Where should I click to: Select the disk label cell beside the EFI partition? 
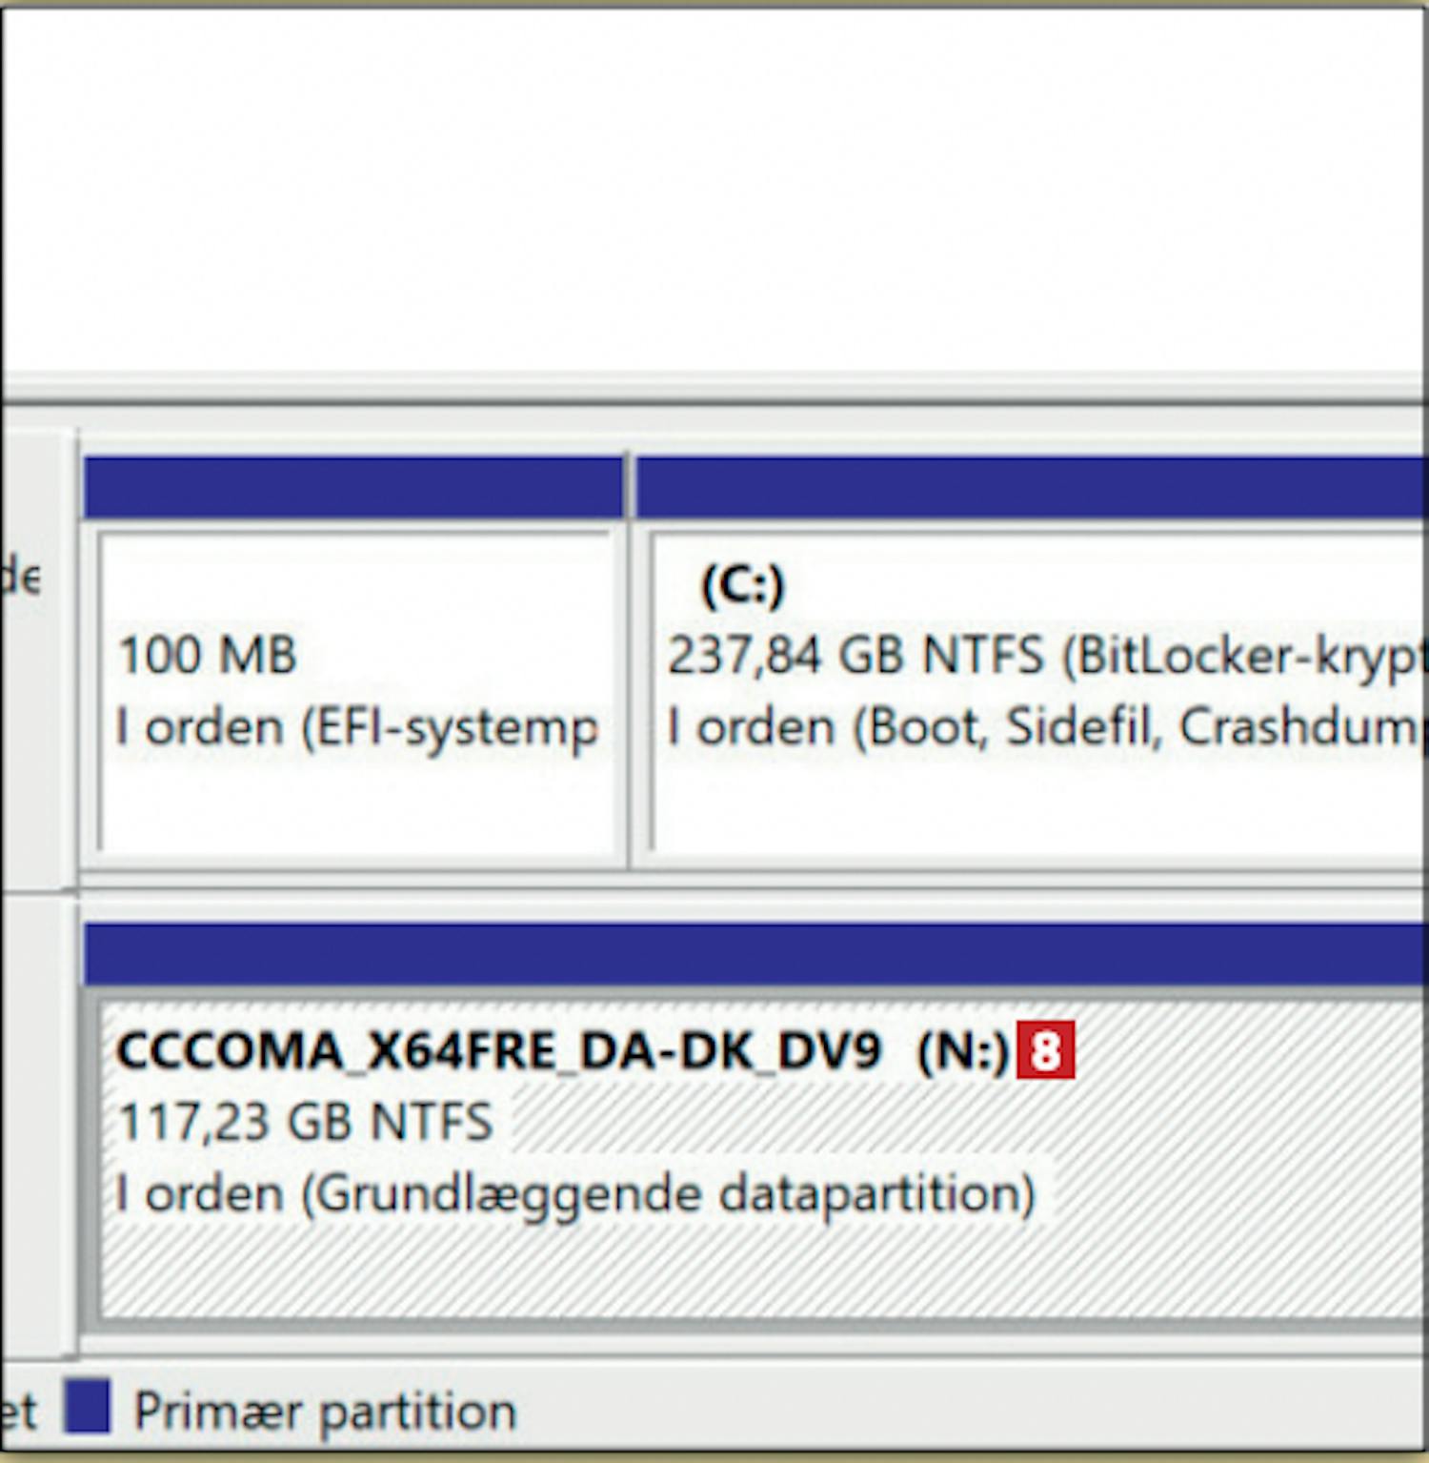tap(36, 658)
